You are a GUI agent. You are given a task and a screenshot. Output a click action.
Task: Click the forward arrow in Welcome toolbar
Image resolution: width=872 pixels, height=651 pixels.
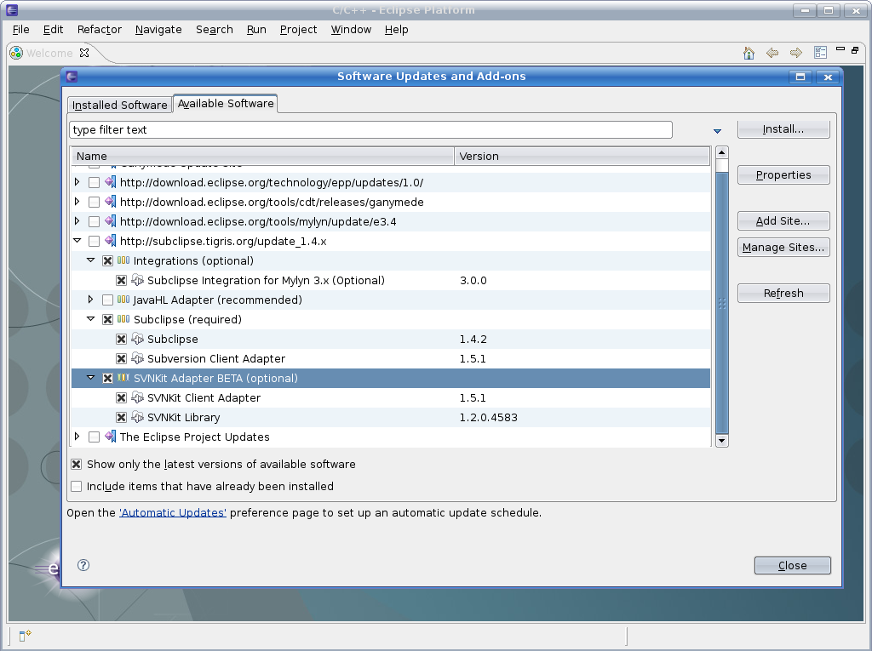(x=796, y=53)
